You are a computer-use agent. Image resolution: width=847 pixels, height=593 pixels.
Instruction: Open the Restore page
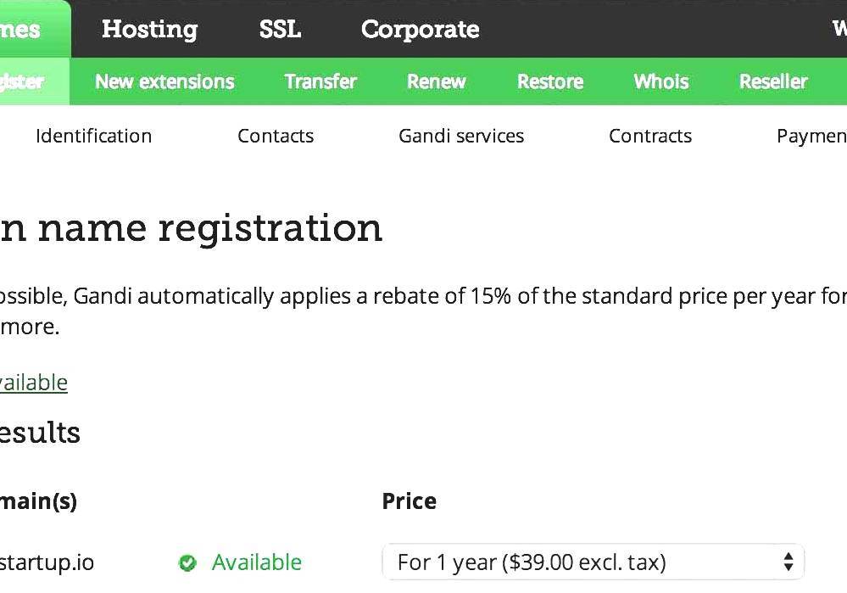click(549, 81)
